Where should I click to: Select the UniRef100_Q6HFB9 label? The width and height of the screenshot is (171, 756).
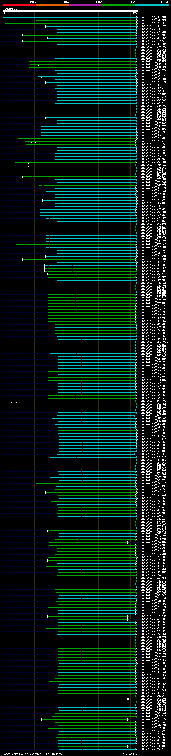tap(153, 351)
